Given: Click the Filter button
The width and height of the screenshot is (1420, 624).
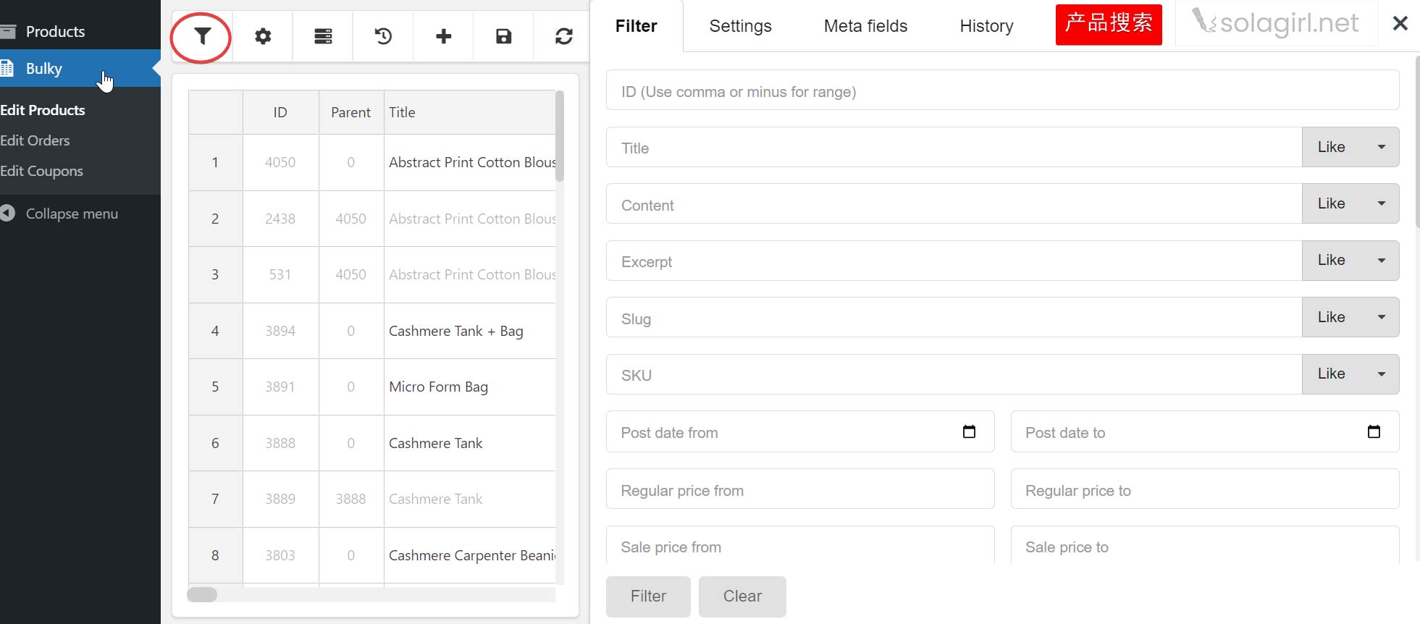Looking at the screenshot, I should point(648,596).
